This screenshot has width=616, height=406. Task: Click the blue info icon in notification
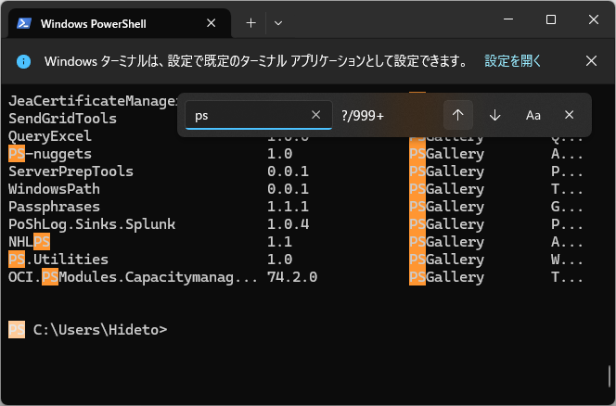pos(23,61)
